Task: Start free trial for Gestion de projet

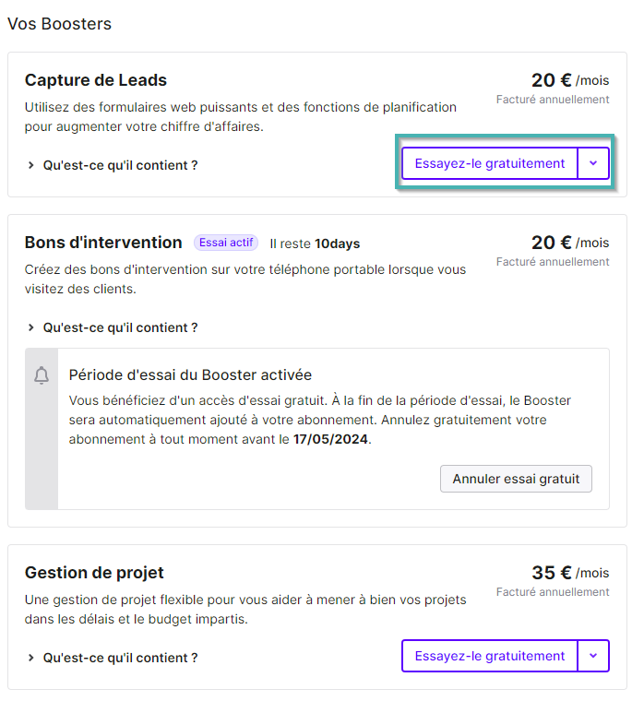Action: click(490, 656)
